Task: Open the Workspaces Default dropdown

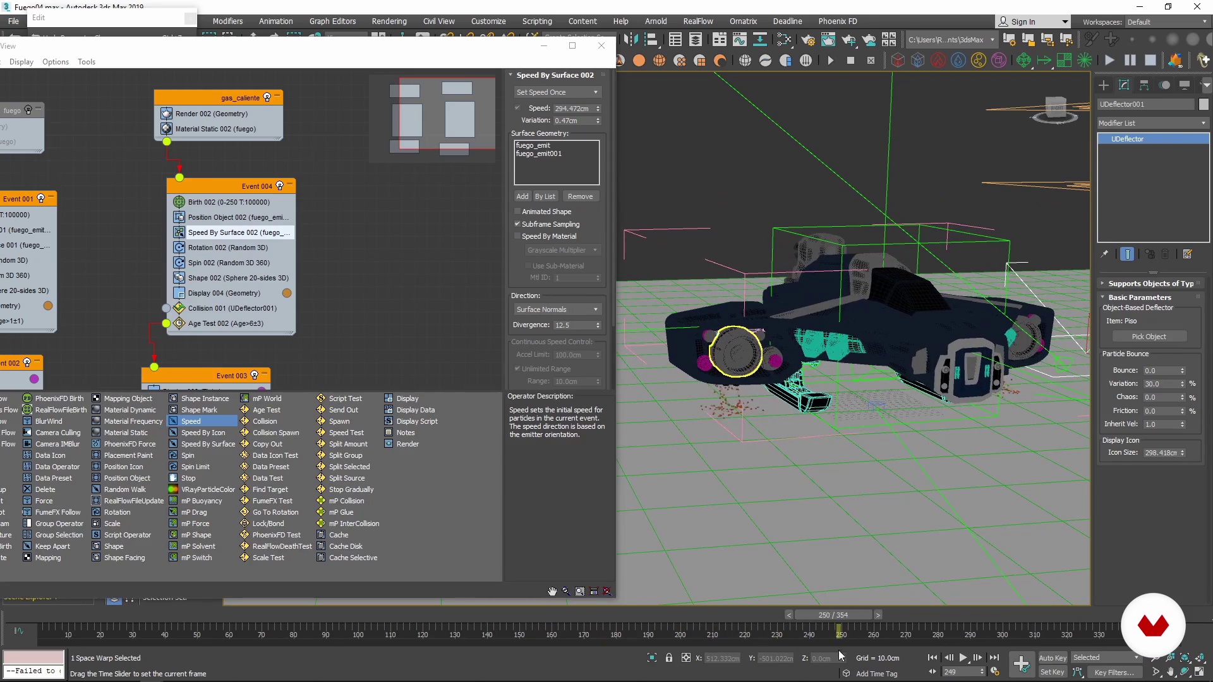Action: [x=1168, y=22]
